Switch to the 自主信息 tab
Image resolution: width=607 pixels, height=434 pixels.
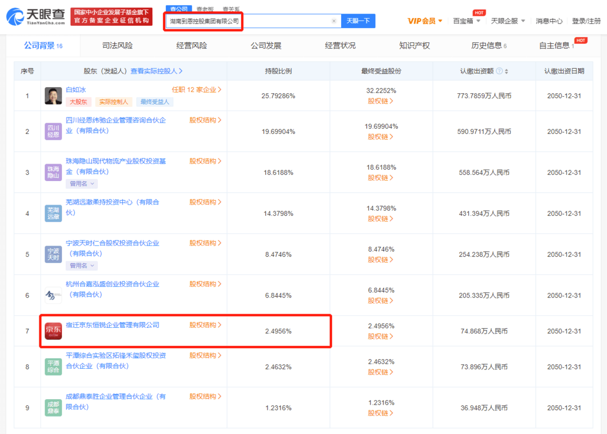tap(557, 46)
